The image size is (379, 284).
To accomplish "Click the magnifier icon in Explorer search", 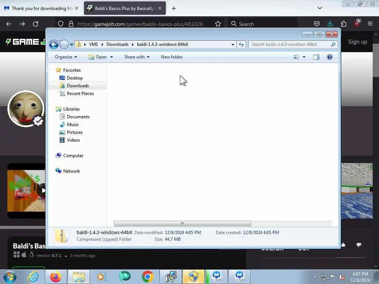I will pos(333,44).
